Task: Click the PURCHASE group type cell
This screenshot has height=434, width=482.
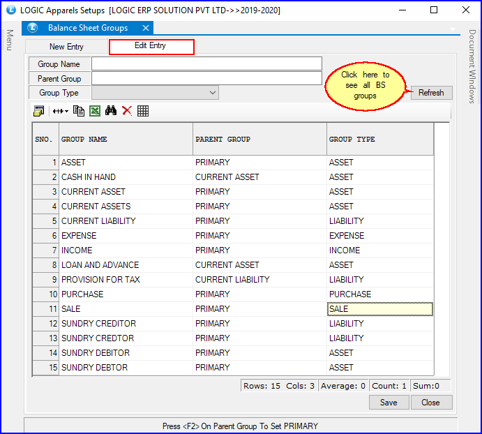Action: pos(380,294)
